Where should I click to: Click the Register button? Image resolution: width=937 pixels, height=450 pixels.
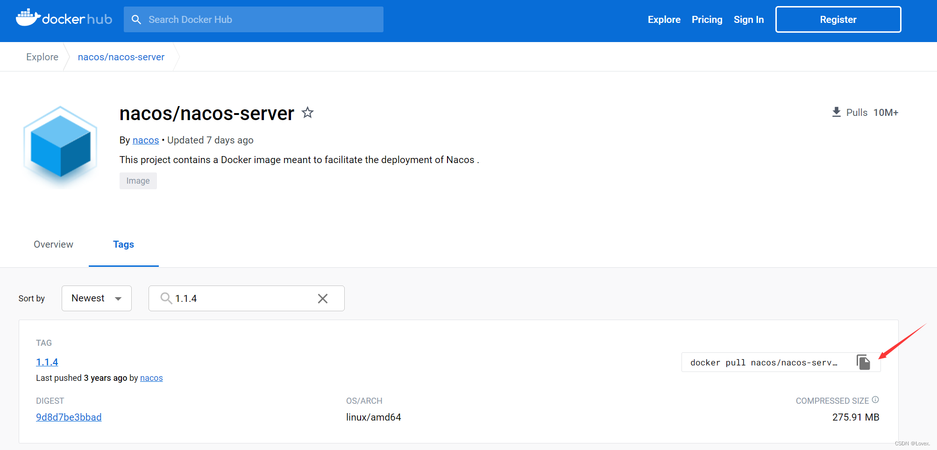pyautogui.click(x=838, y=20)
